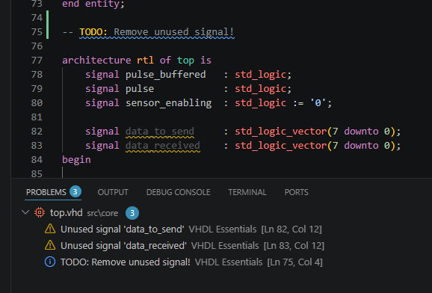This screenshot has width=432, height=293.
Task: Open the PORTS tab
Action: pos(296,192)
